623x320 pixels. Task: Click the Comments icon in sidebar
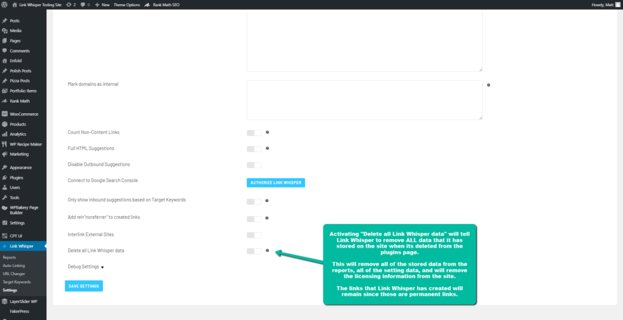pos(4,51)
